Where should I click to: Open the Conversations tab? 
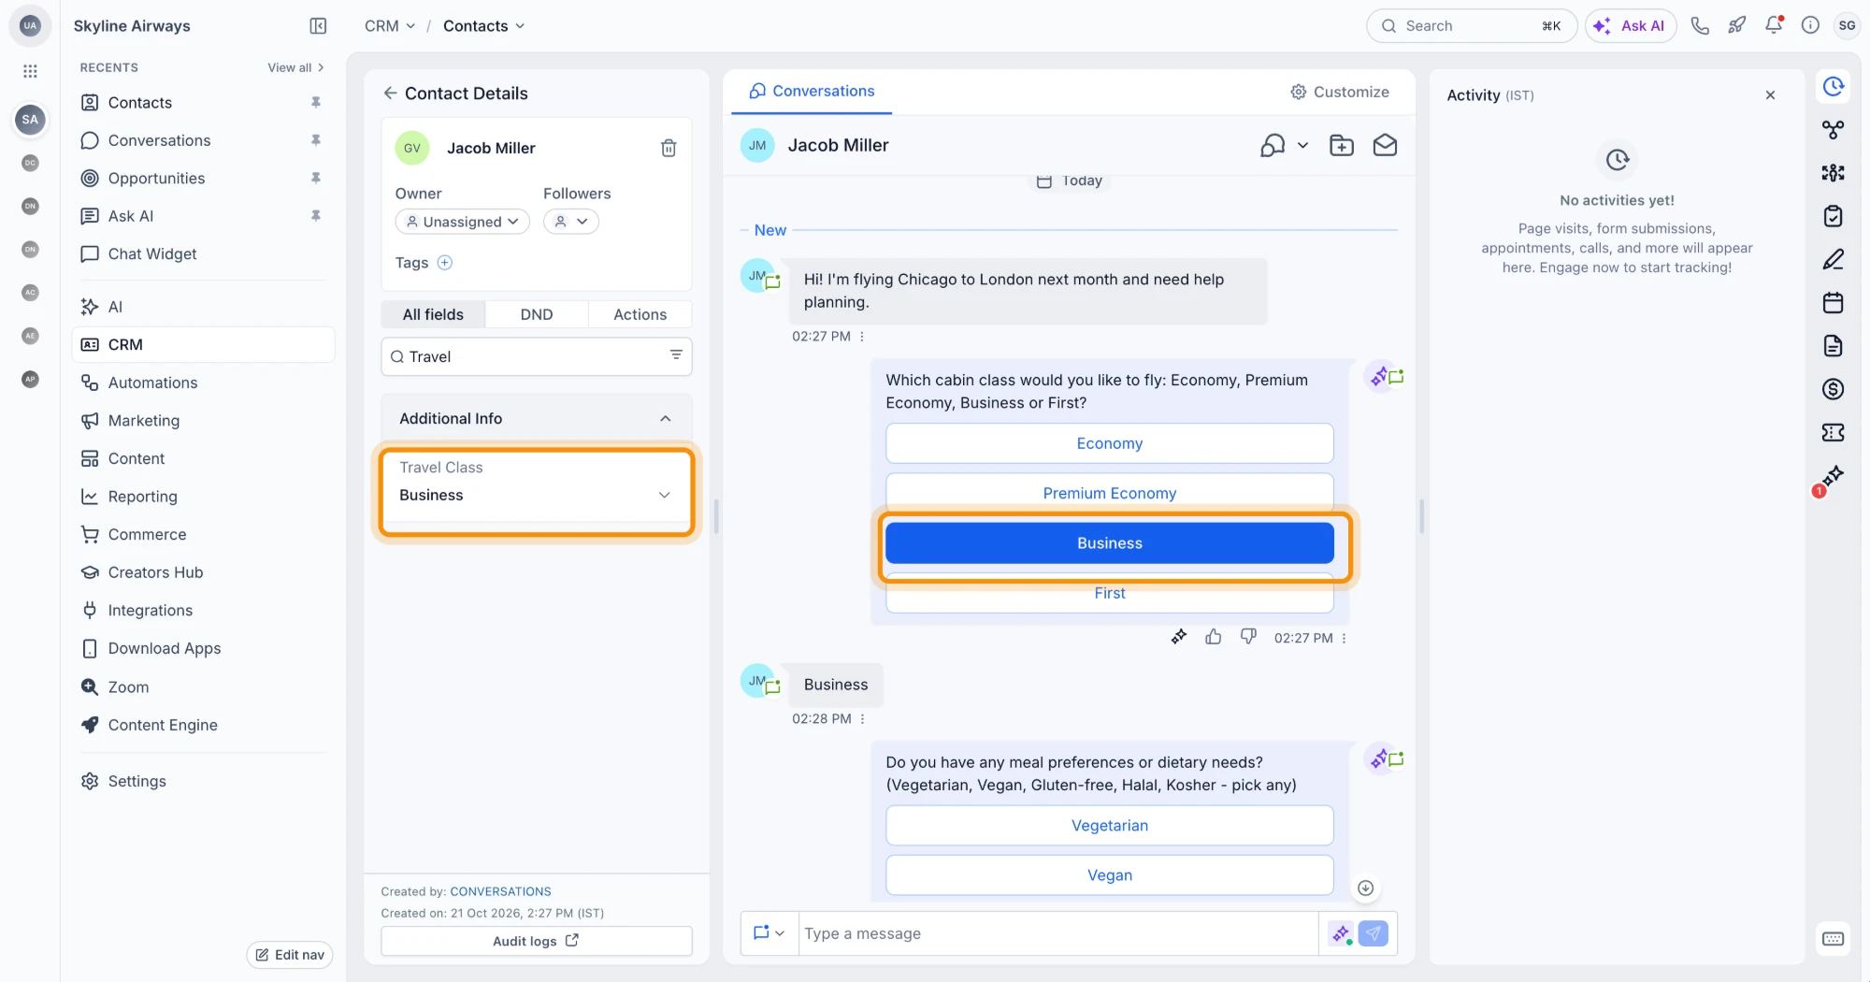[812, 91]
